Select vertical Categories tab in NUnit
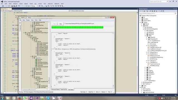The width and height of the screenshot is (178, 100). pos(20,28)
